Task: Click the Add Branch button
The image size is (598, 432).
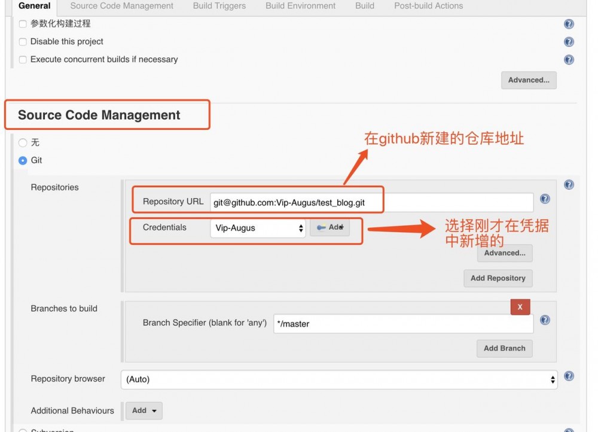Action: click(x=504, y=348)
